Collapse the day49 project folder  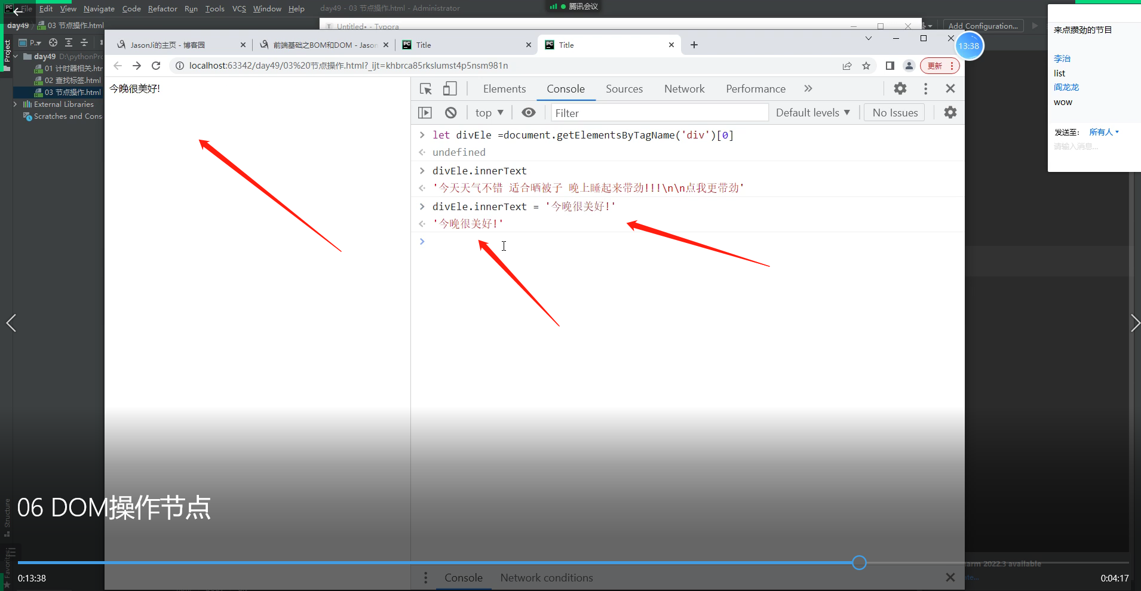[x=16, y=57]
